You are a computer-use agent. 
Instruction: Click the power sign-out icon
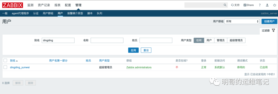(274, 5)
